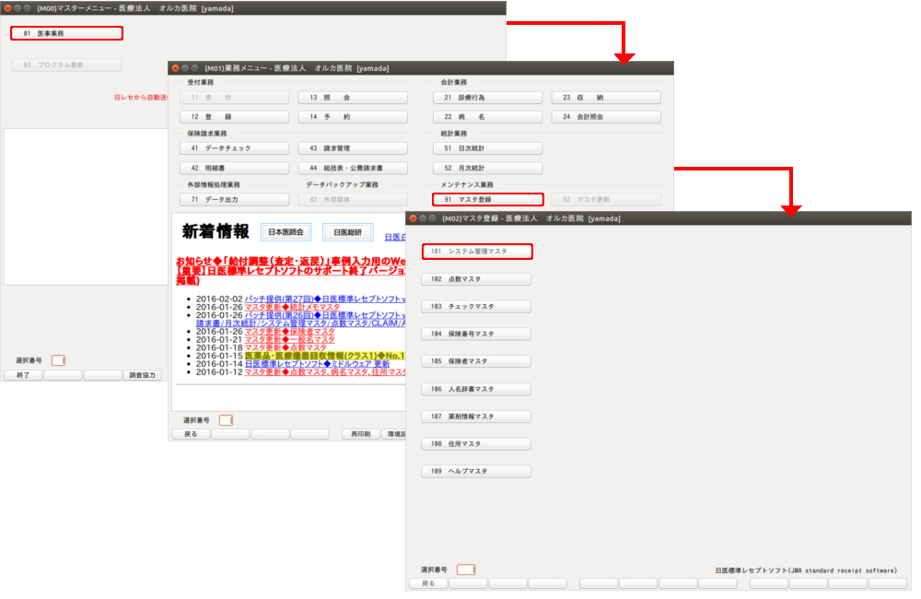
Task: Open 101 システム管理マスタ
Action: tap(477, 252)
